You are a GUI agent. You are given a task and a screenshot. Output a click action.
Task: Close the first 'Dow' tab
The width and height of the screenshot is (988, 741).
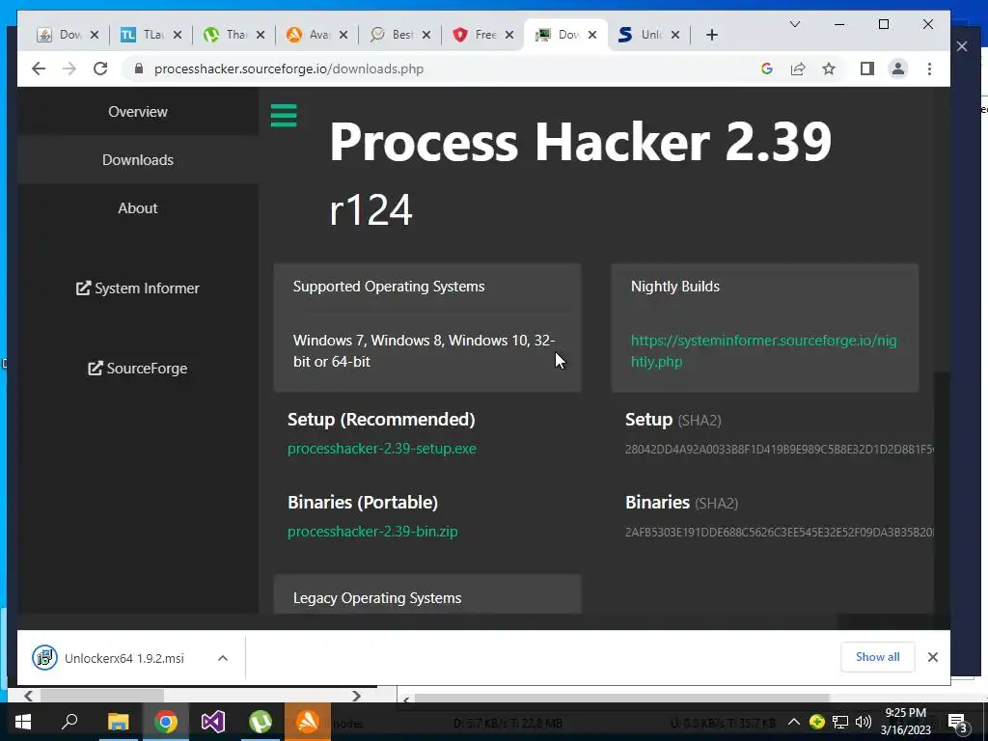(95, 35)
